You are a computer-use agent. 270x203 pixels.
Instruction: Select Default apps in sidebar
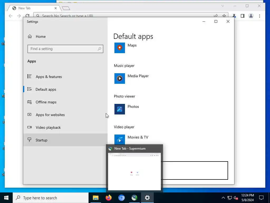(x=65, y=89)
